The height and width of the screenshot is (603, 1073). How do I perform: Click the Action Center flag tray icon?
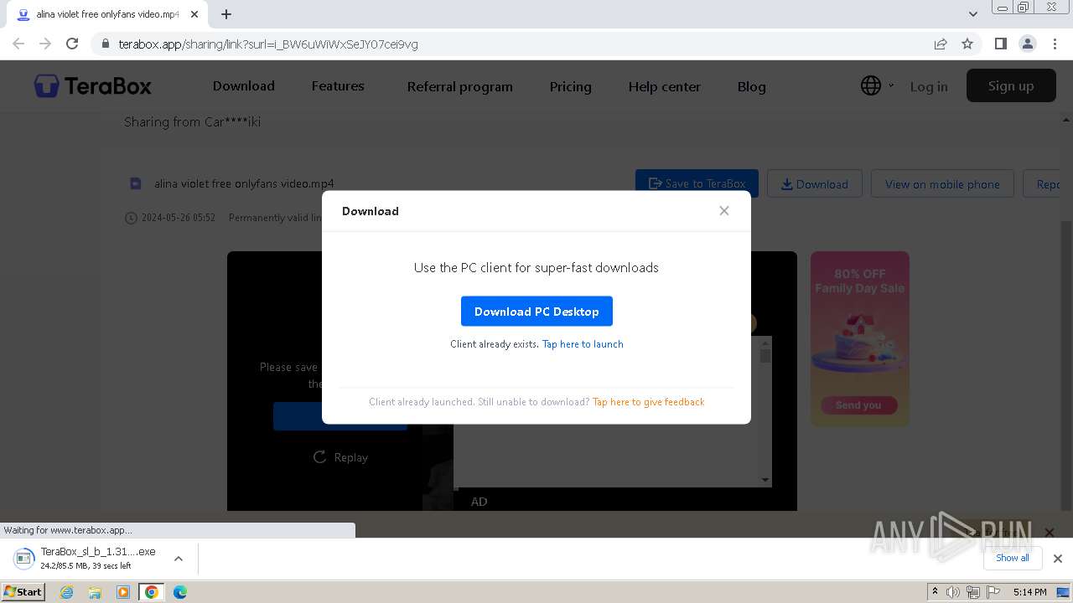[x=993, y=592]
